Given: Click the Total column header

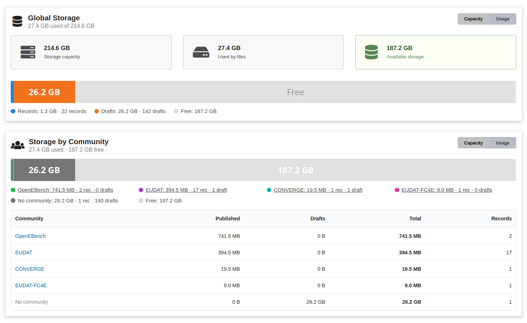Looking at the screenshot, I should (x=415, y=219).
